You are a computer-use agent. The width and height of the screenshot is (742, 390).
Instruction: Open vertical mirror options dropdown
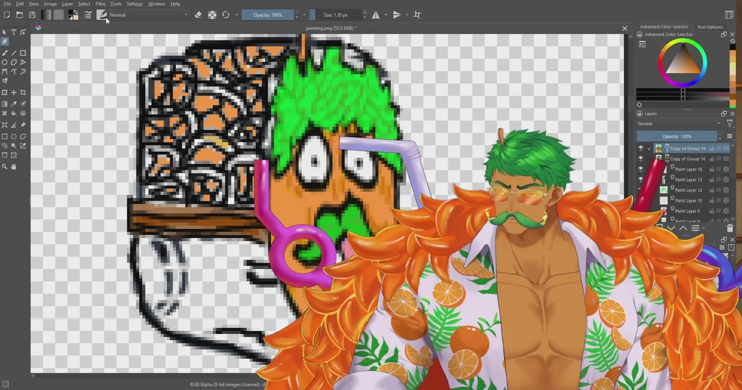[406, 15]
